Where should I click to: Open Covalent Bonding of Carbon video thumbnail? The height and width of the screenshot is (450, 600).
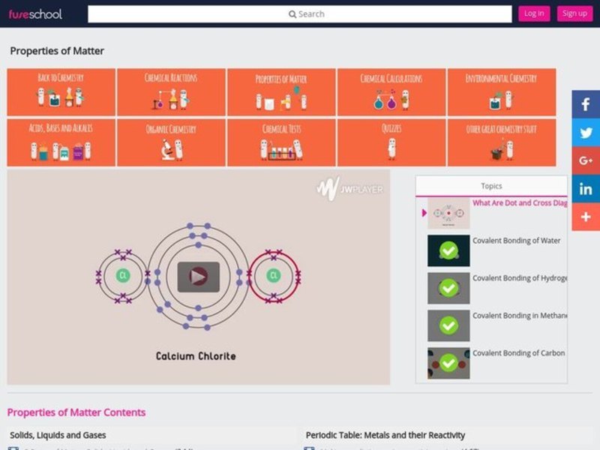click(448, 363)
